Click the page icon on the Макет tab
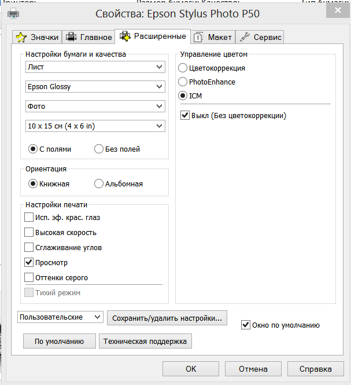Image resolution: width=351 pixels, height=385 pixels. [x=198, y=37]
